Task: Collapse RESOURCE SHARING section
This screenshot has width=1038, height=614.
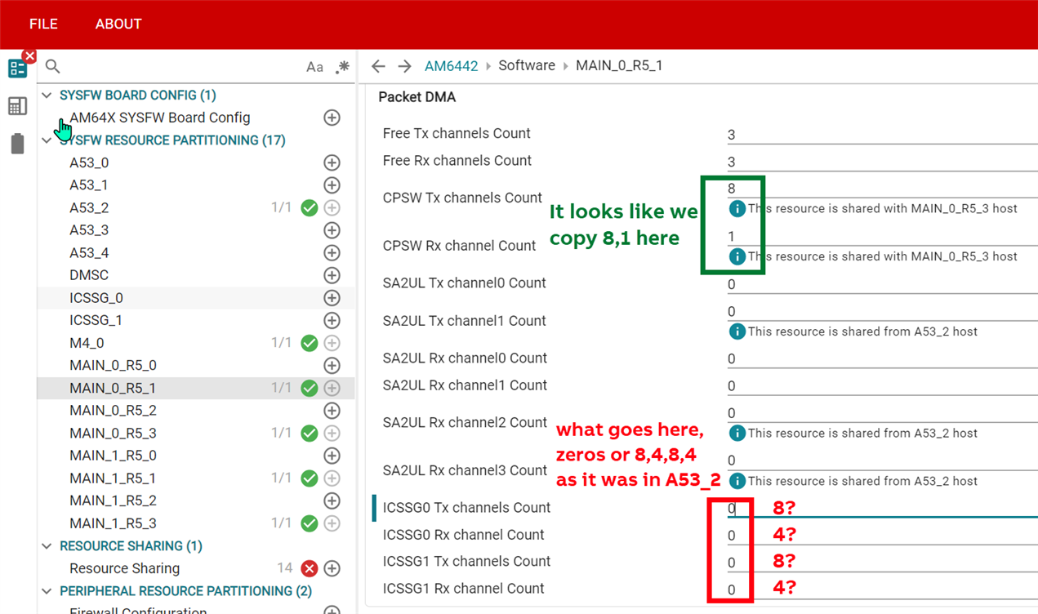Action: click(47, 546)
